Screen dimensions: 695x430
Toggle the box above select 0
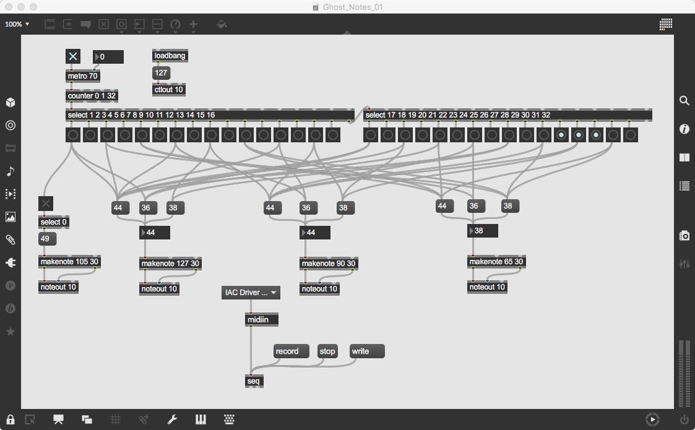(46, 204)
